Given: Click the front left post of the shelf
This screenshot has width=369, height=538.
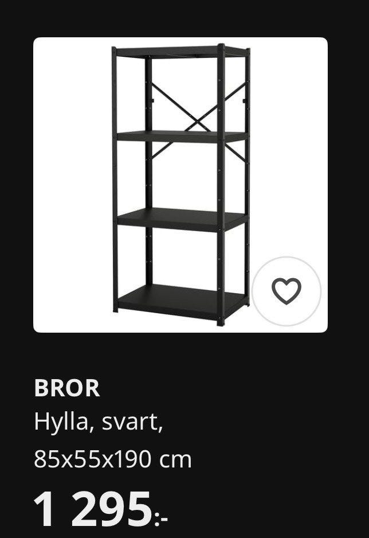Looking at the screenshot, I should coord(115,180).
